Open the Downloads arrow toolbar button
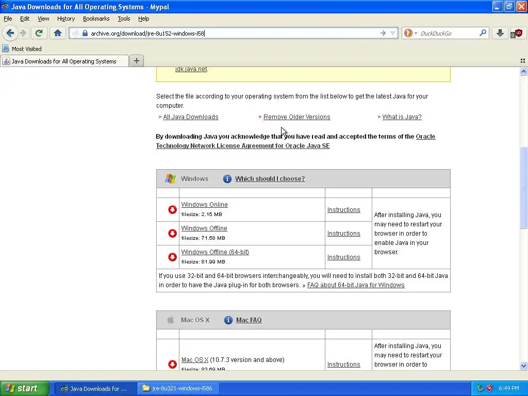Screen dimensions: 528x396 [500, 33]
